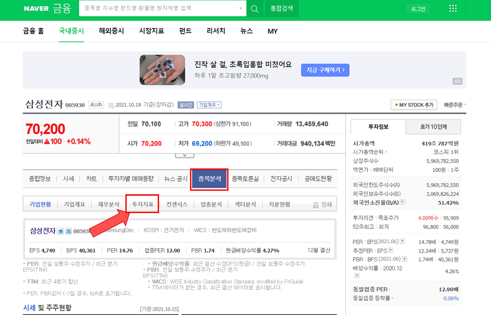Switch to the 투자정보 panel tab
Viewport: 491px width, 315px height.
[378, 127]
